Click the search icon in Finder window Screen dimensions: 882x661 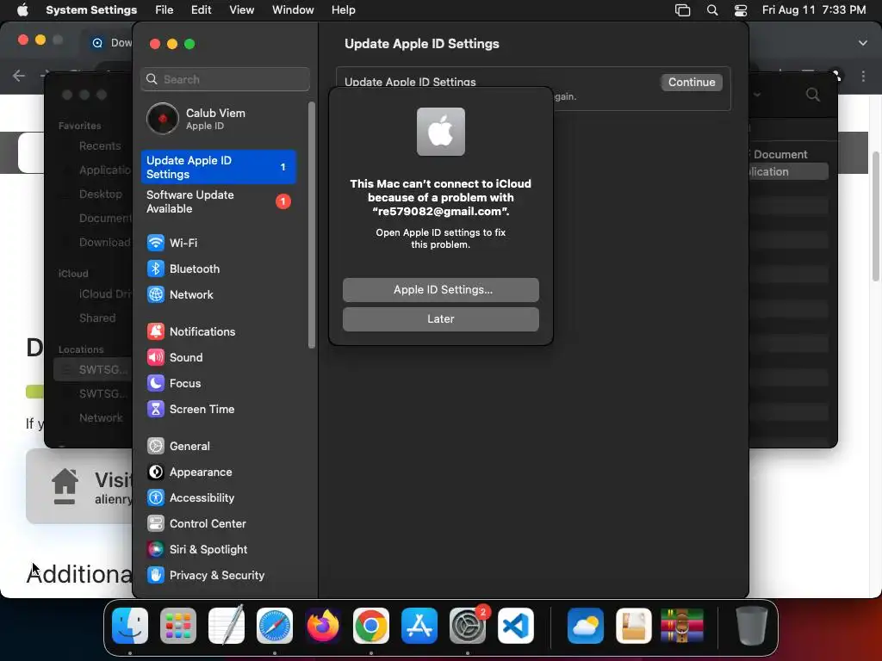click(x=813, y=95)
